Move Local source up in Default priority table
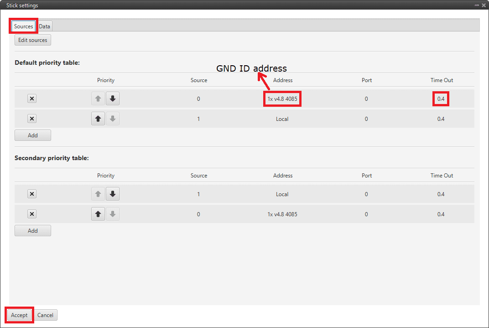The image size is (489, 328). coord(98,119)
